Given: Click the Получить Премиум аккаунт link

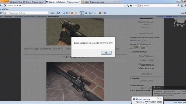Looking at the screenshot, I should pyautogui.click(x=168, y=16).
